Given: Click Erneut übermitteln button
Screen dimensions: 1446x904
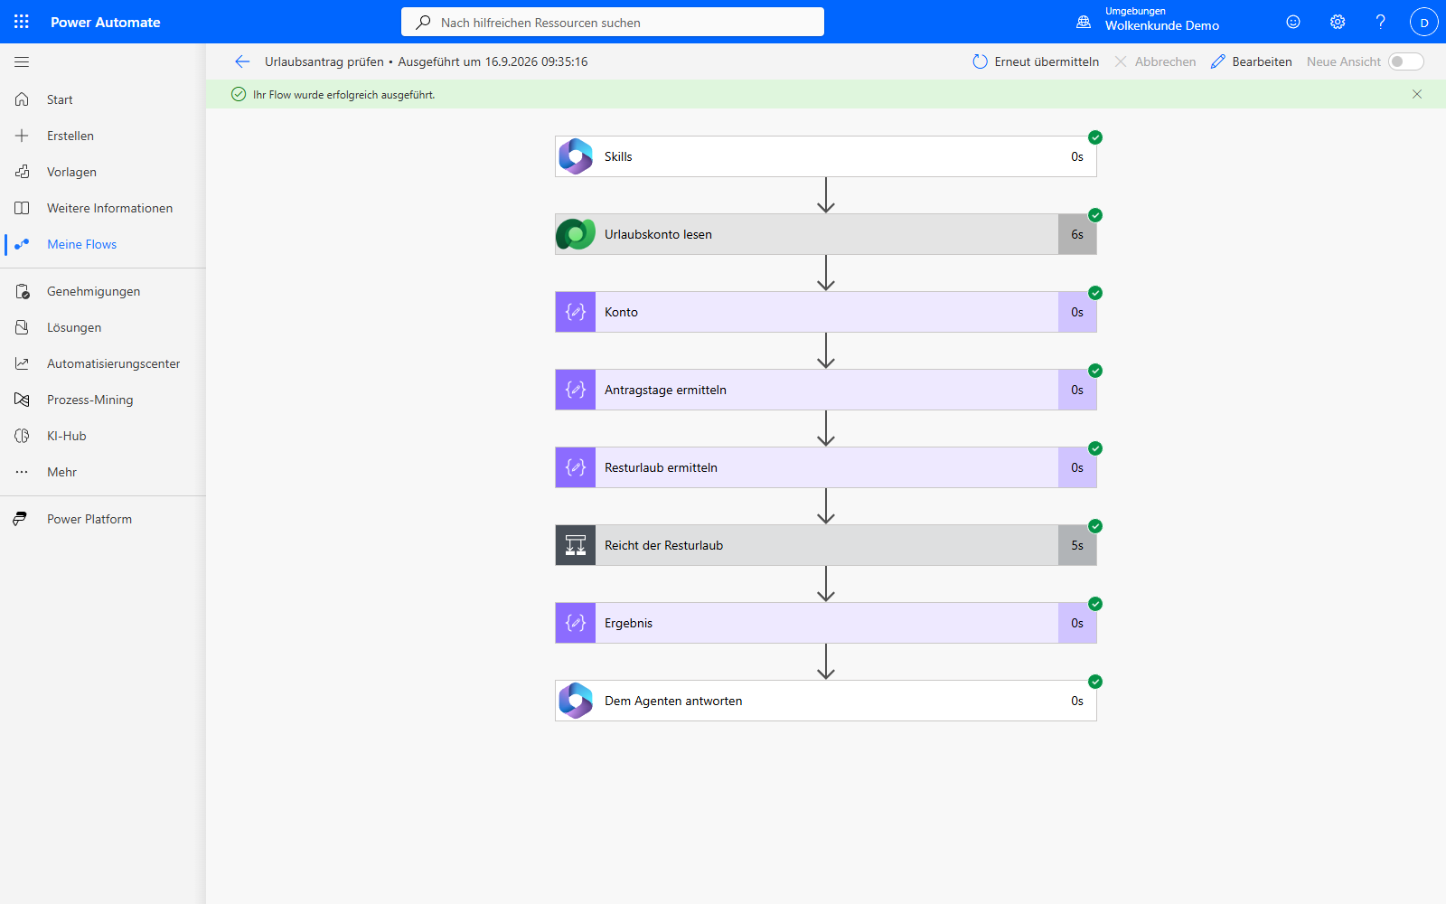Looking at the screenshot, I should pos(1036,61).
